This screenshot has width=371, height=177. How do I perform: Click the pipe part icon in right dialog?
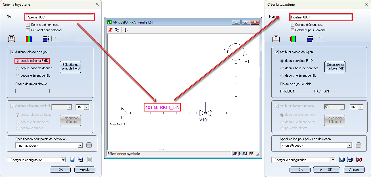pyautogui.click(x=276, y=39)
